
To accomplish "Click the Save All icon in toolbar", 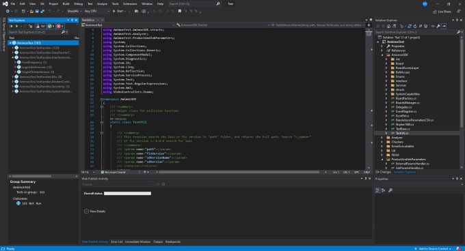I will point(42,11).
